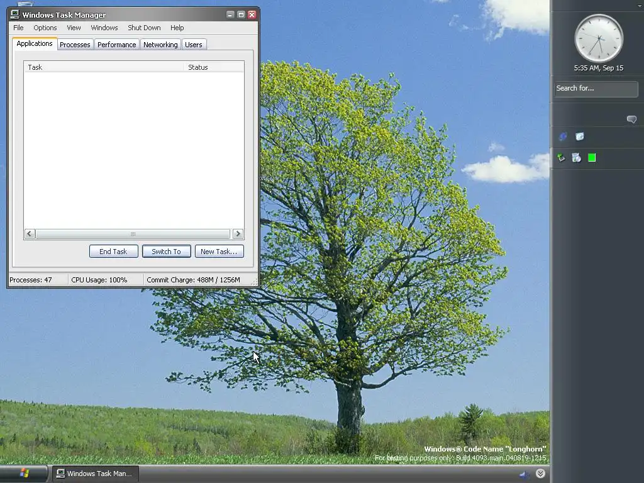This screenshot has width=644, height=483.
Task: Open the View menu
Action: tap(74, 28)
